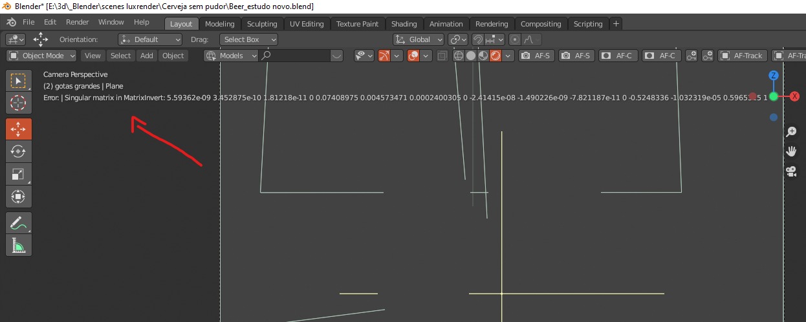
Task: Open the Render menu
Action: pos(78,22)
